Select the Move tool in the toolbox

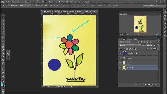[3, 18]
